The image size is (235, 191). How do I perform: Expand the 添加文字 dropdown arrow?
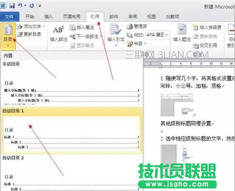44,27
